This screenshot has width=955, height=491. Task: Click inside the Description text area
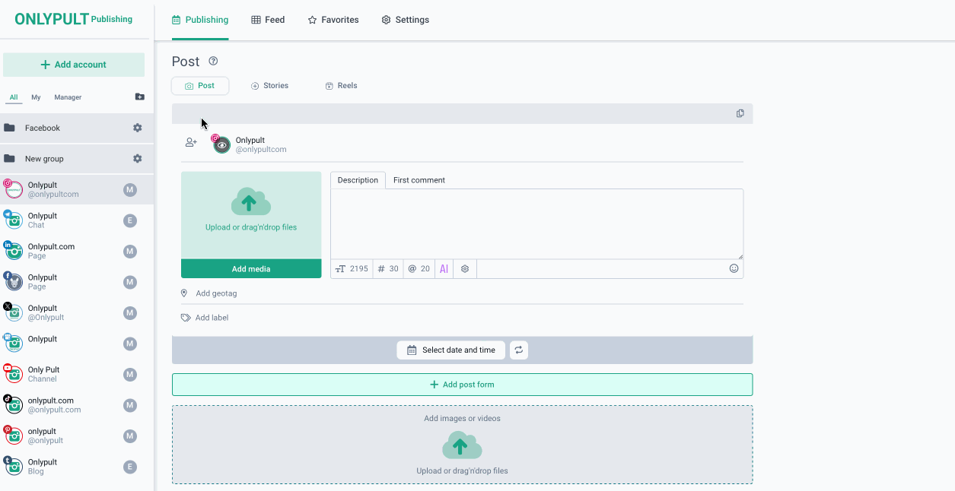(536, 223)
